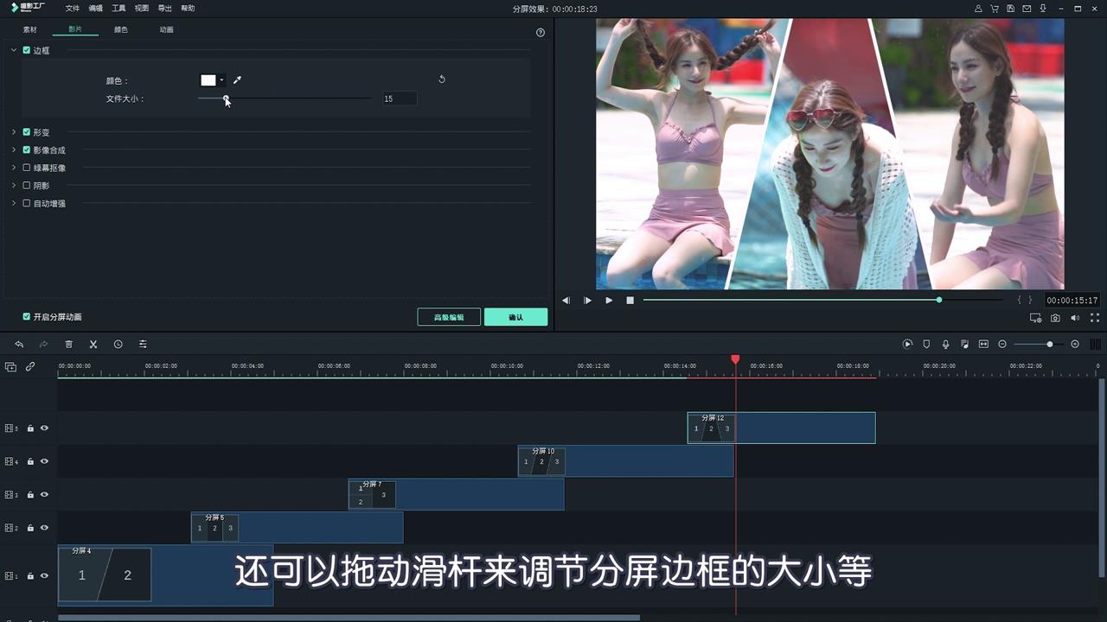Select the 分屏 7 clip on track 3

[456, 494]
